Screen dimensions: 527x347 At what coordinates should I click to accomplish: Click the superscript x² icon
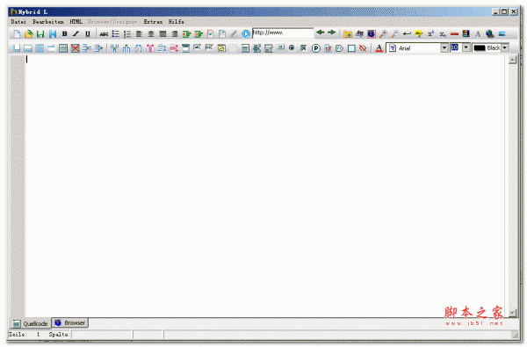[430, 33]
